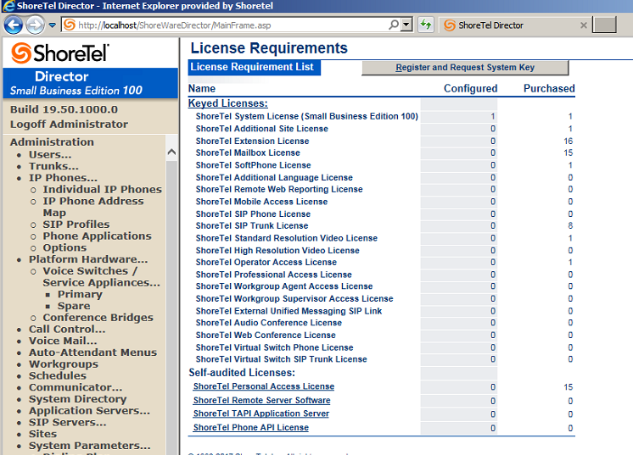Click the Configured column header
The height and width of the screenshot is (455, 633).
tap(470, 89)
